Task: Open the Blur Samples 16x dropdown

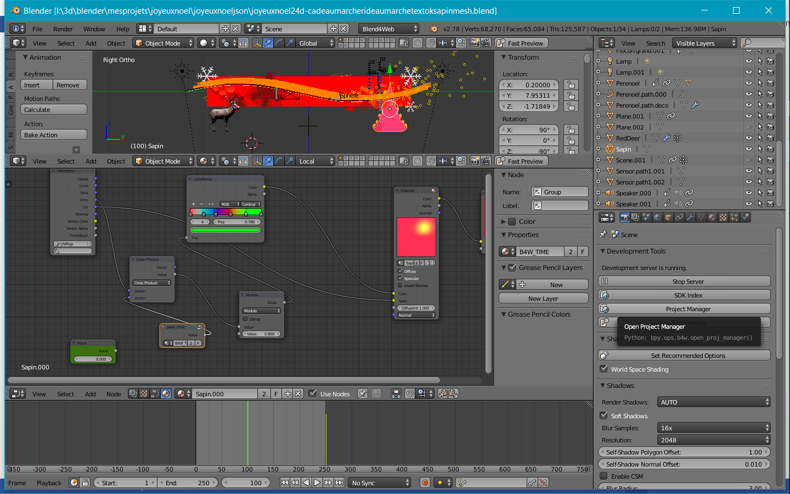Action: pos(714,428)
